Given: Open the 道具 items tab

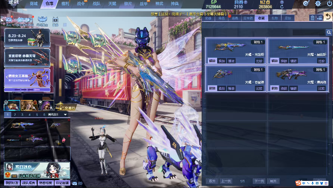Looking at the screenshot, I should pos(235,18).
